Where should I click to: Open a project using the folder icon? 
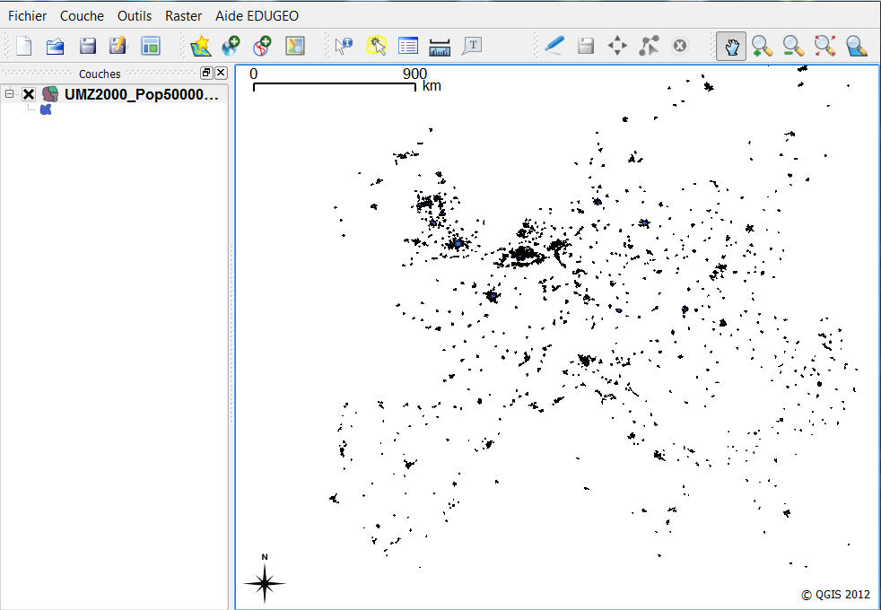click(x=55, y=46)
